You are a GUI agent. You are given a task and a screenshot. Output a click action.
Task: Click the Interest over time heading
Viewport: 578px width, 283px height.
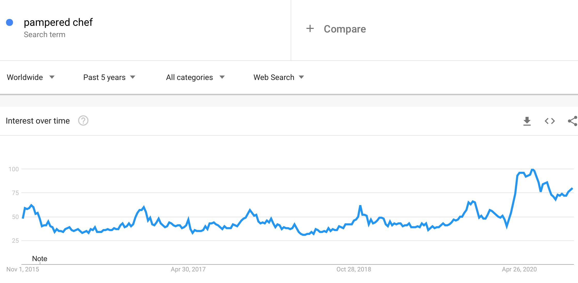38,121
